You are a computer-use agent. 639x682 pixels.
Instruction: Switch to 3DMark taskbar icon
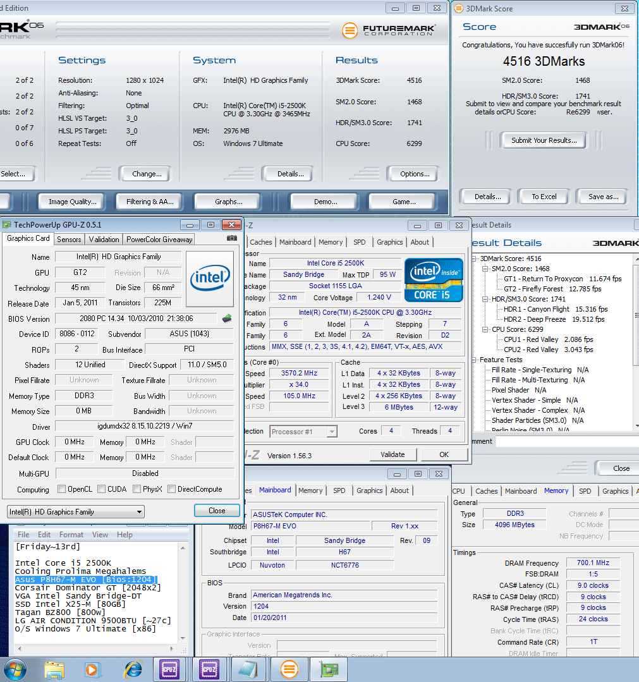[289, 669]
